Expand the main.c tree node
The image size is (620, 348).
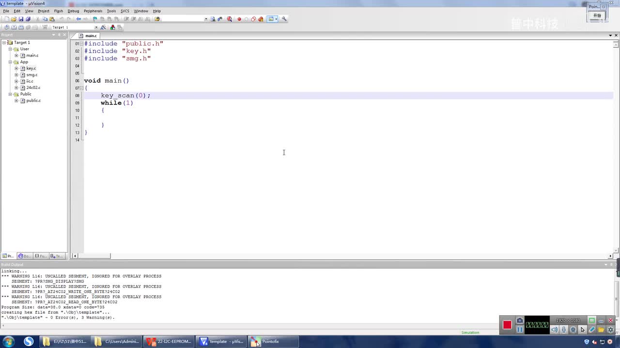(x=16, y=56)
